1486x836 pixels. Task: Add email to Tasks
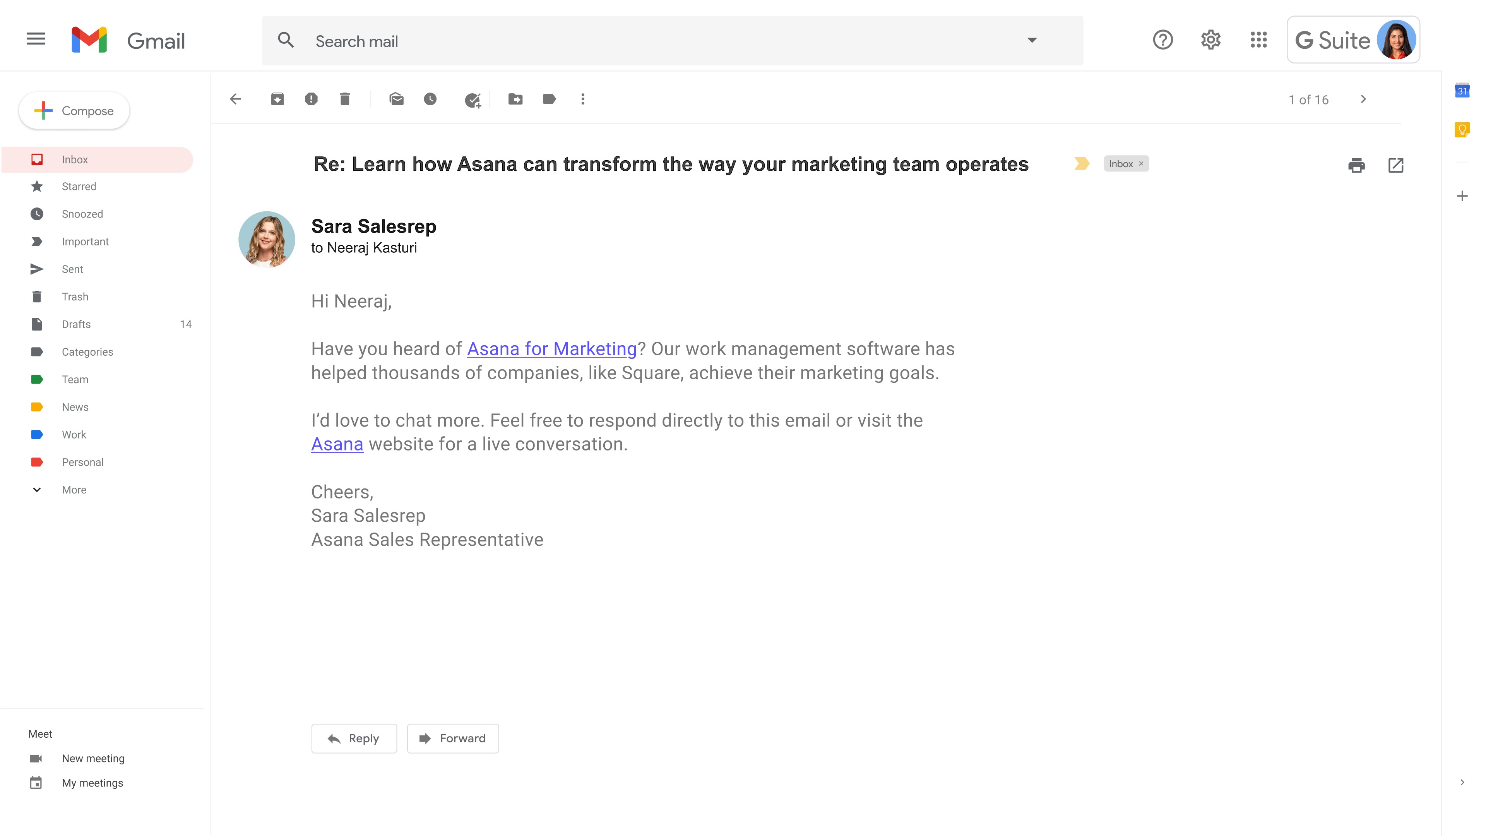[473, 100]
